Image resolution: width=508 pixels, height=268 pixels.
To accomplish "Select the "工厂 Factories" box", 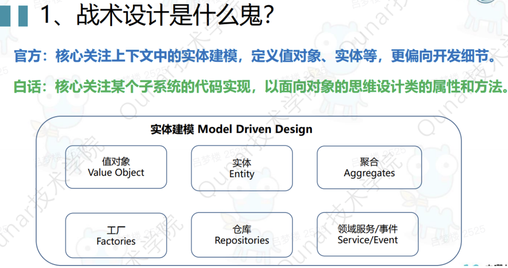I will pos(116,235).
